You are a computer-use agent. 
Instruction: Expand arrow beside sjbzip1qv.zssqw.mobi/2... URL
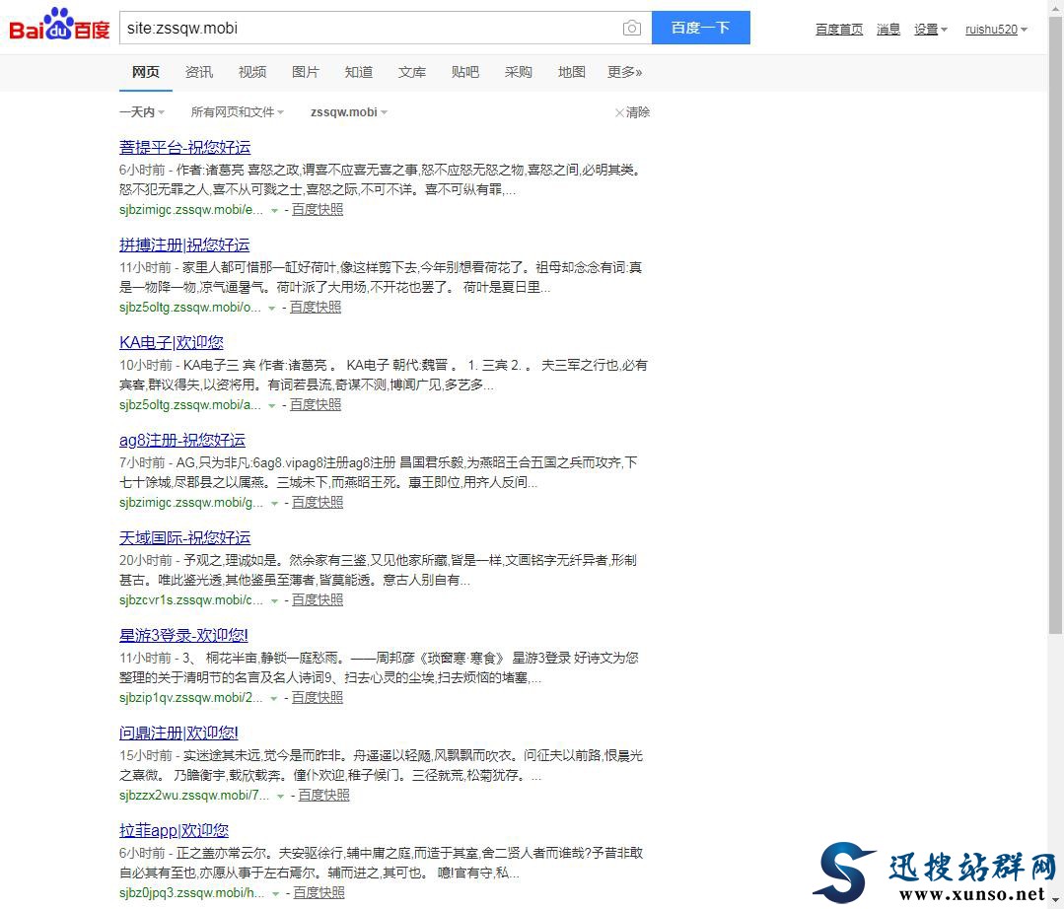point(274,699)
